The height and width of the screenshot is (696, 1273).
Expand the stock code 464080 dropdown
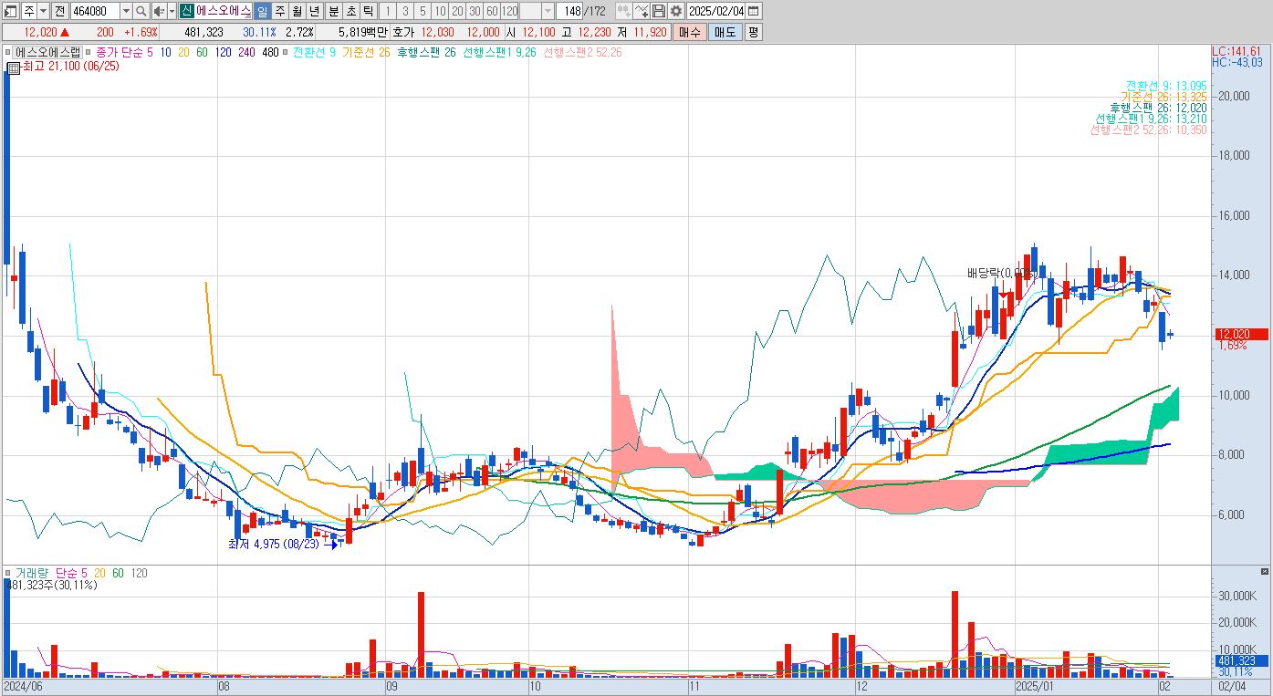[x=126, y=11]
